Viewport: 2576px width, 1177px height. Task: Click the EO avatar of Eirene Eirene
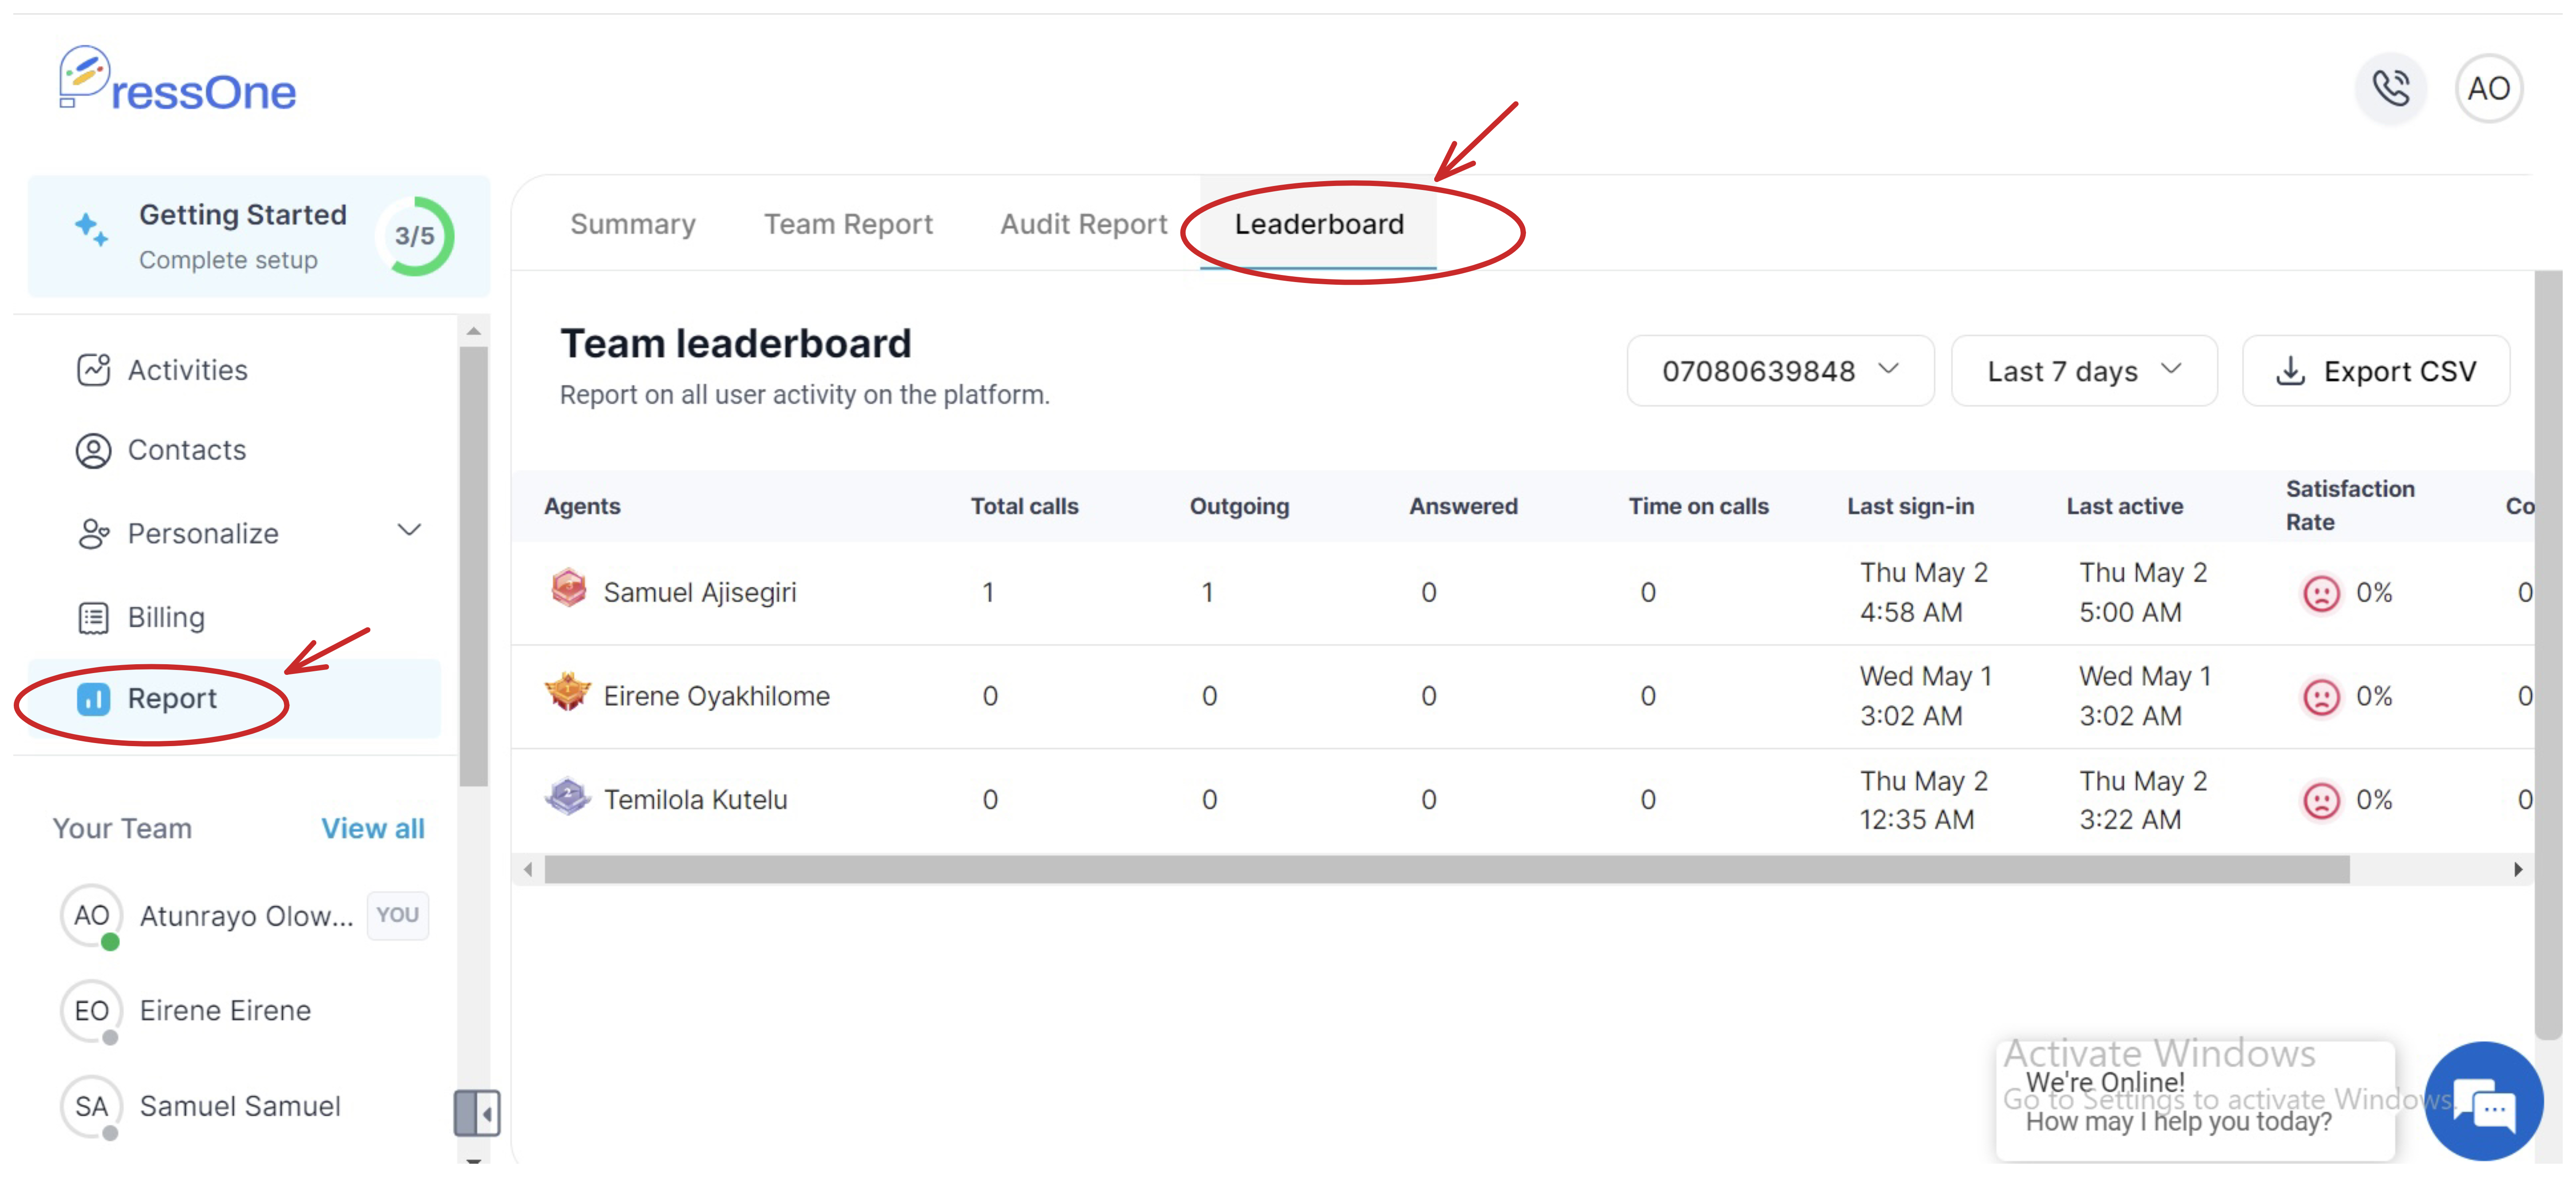pyautogui.click(x=92, y=1010)
